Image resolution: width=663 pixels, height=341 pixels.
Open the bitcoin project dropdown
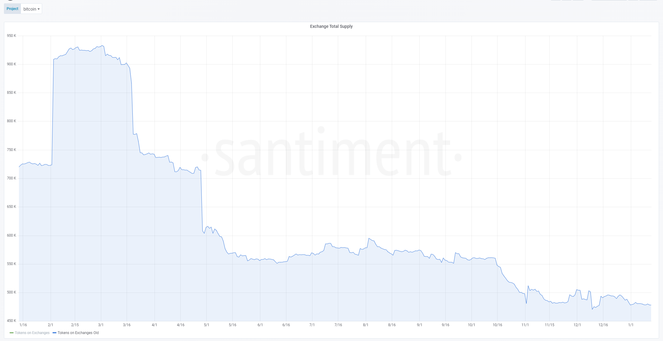pos(31,9)
